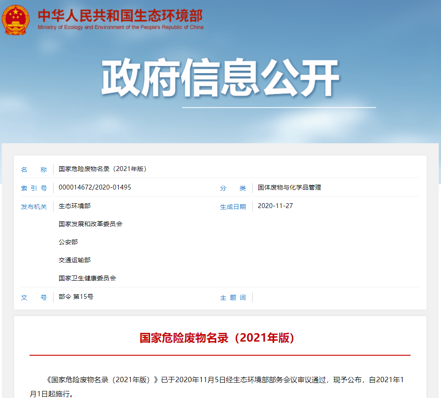
Task: Select the 索引号 field label
Action: tap(34, 188)
